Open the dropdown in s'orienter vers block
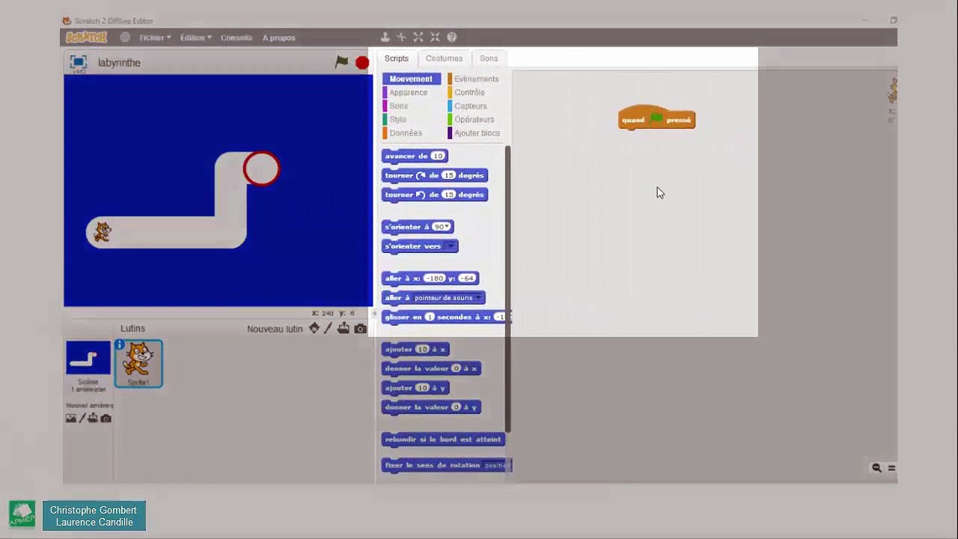Screen dimensions: 958x539 [x=450, y=246]
